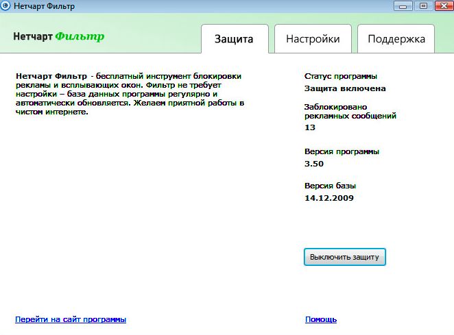Click the app icon in title bar

pyautogui.click(x=5, y=5)
